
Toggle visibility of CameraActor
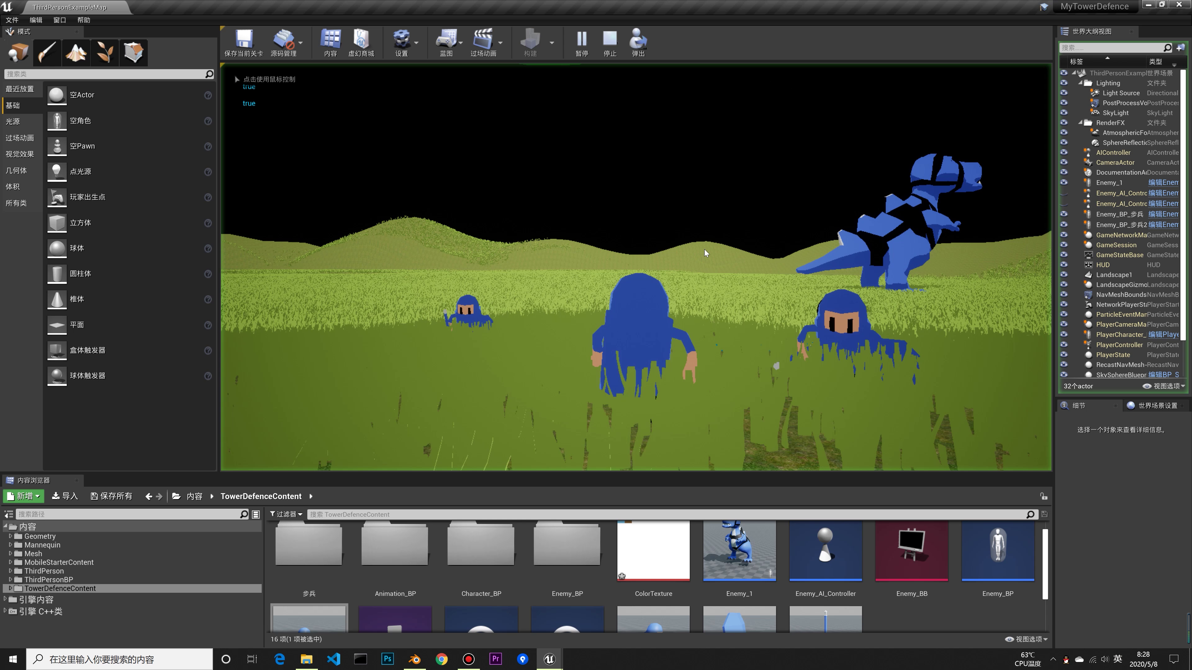tap(1064, 162)
